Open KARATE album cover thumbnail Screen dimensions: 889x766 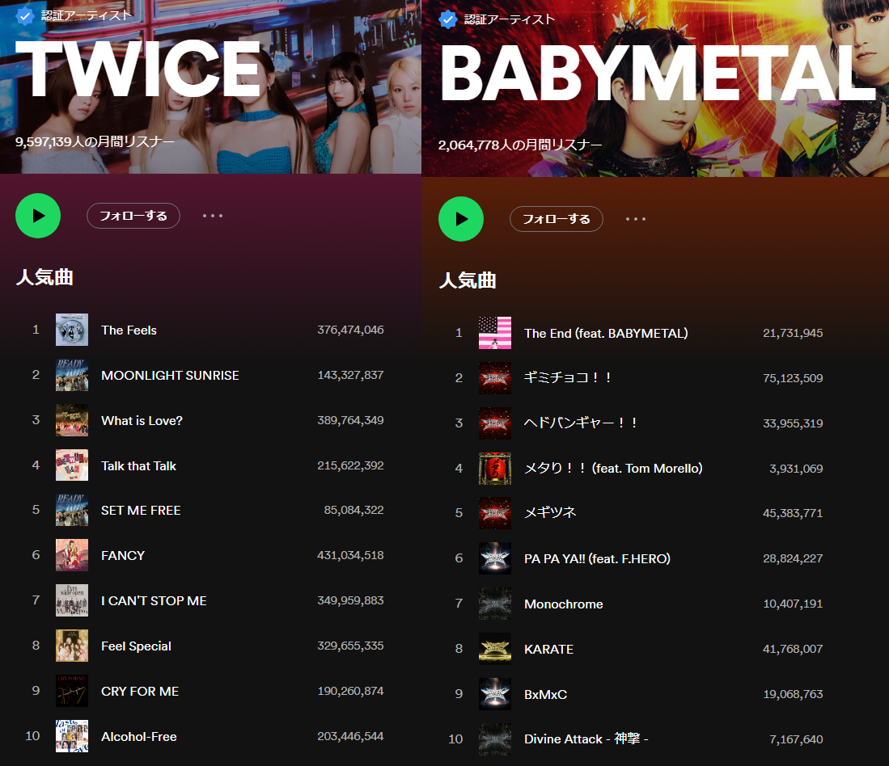point(495,650)
